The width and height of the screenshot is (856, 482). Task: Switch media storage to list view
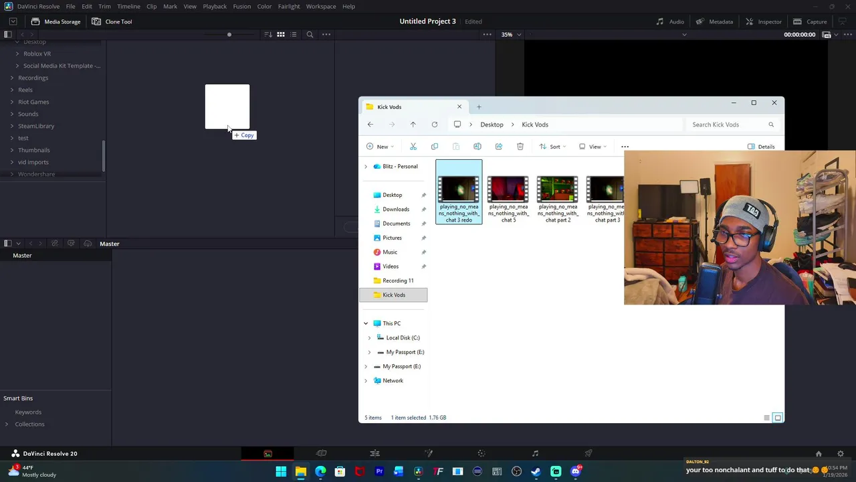pyautogui.click(x=294, y=34)
